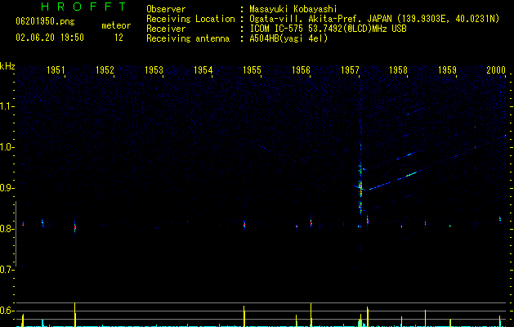Click the 1.0 frequency axis label
The height and width of the screenshot is (327, 514).
pyautogui.click(x=7, y=147)
